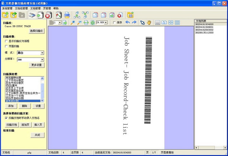This screenshot has height=156, width=228.
Task: Select document D0204162003002 in document list
Action: [x=205, y=30]
